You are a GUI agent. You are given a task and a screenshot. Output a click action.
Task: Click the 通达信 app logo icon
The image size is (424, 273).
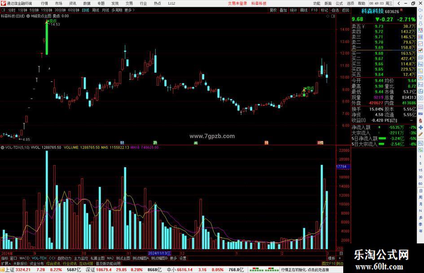[x=3, y=4]
